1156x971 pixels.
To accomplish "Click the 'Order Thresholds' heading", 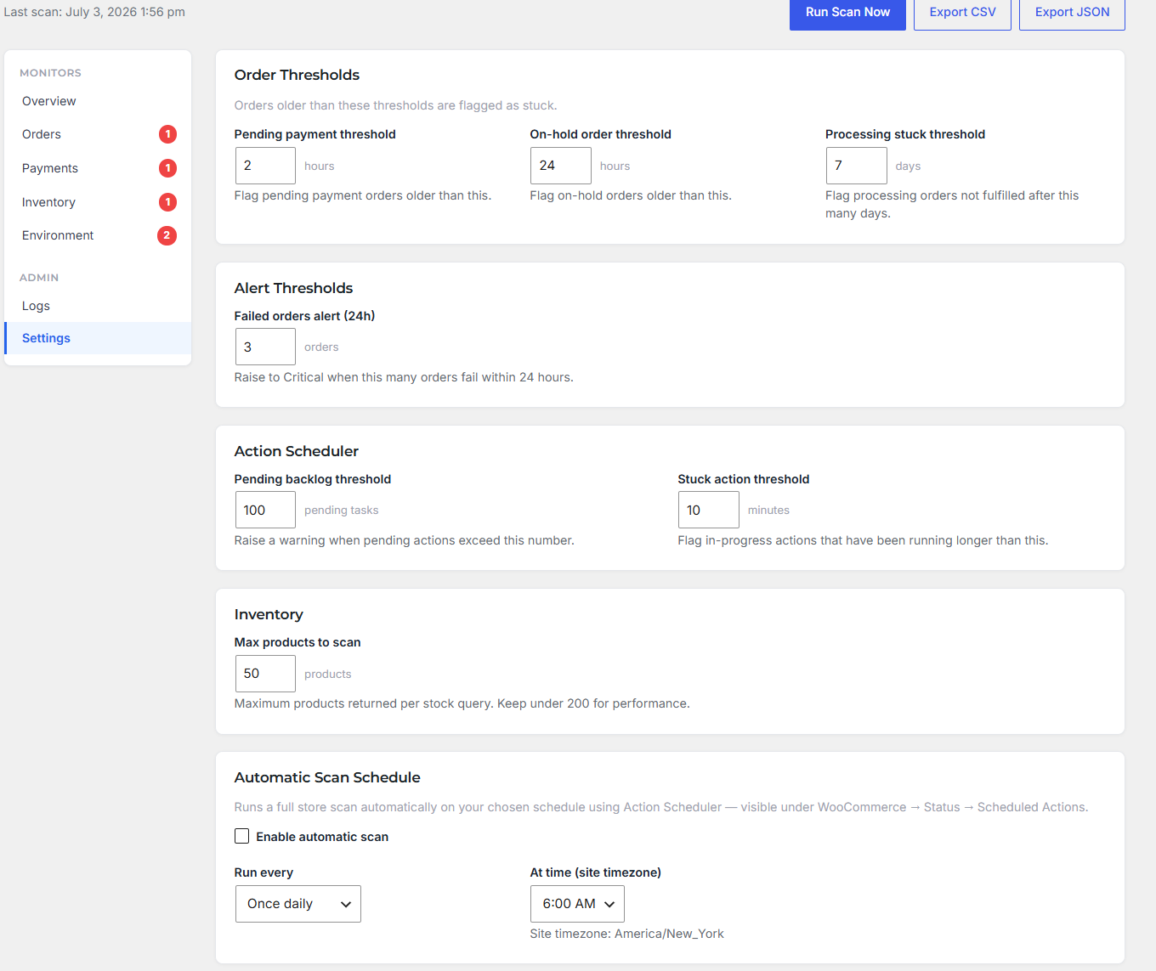I will coord(297,75).
